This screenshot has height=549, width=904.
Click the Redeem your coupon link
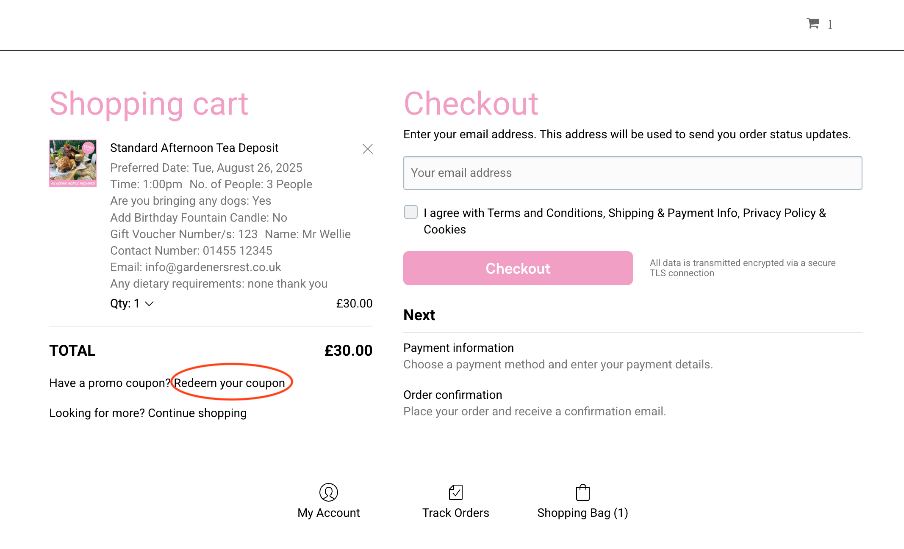(x=230, y=383)
